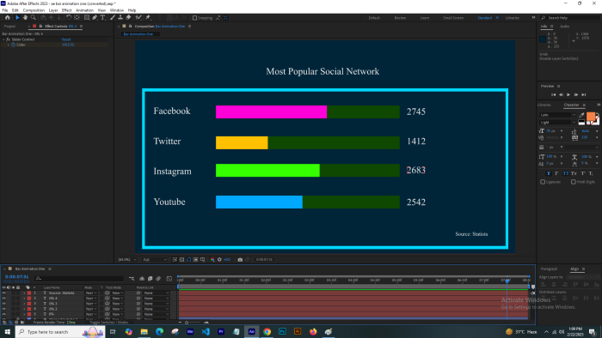Click the frame blending icon in timeline
Viewport: 602px width, 338px height.
[150, 279]
